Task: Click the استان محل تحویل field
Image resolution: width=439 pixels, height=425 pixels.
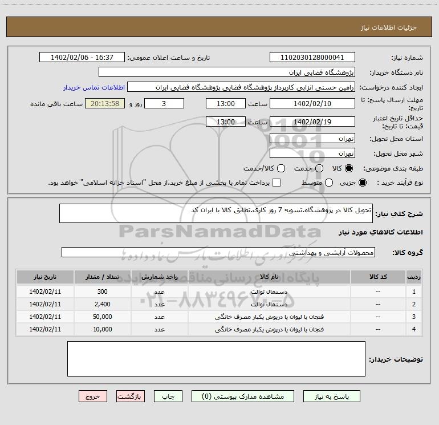Action: coord(312,138)
